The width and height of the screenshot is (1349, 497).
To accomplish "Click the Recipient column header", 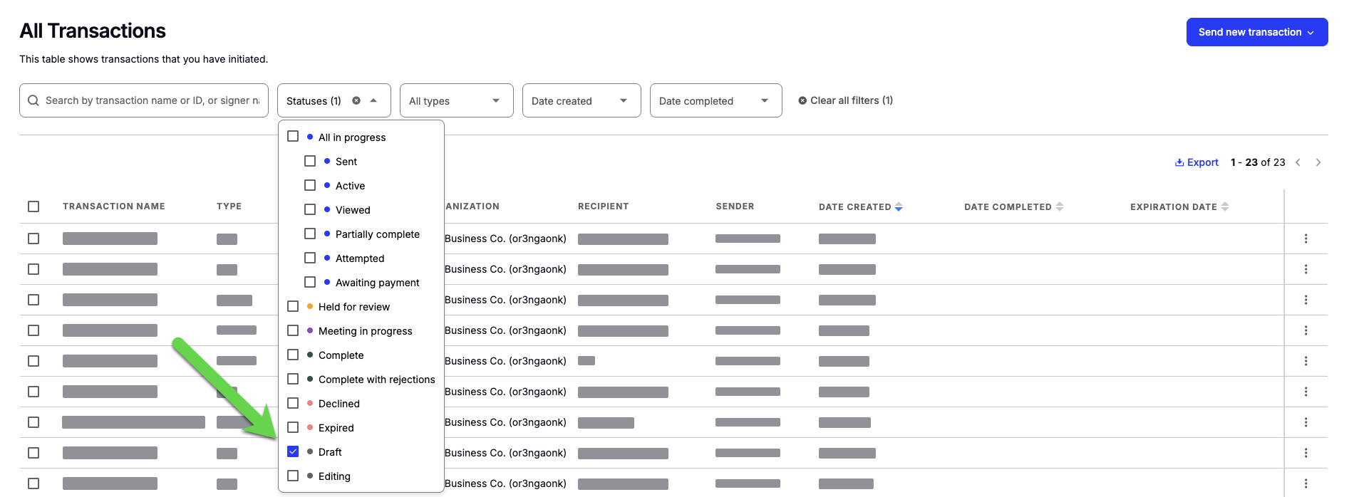I will (x=604, y=206).
